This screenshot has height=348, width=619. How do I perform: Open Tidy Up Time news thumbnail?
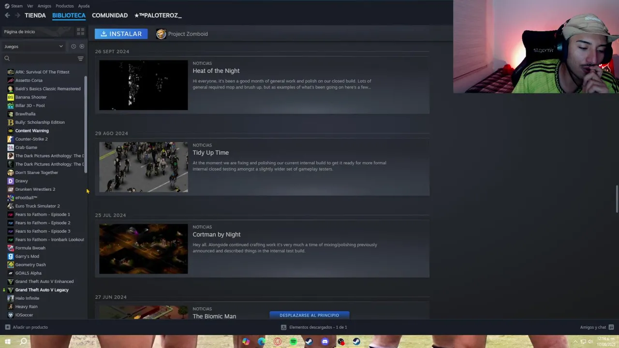coord(144,167)
